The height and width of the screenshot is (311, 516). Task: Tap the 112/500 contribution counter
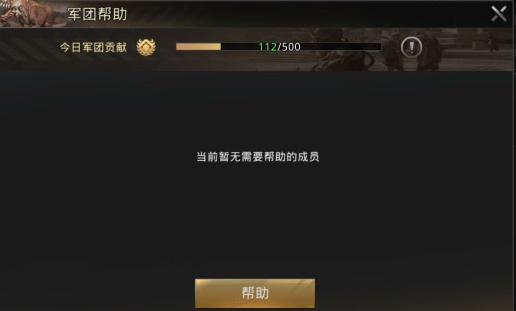(279, 47)
